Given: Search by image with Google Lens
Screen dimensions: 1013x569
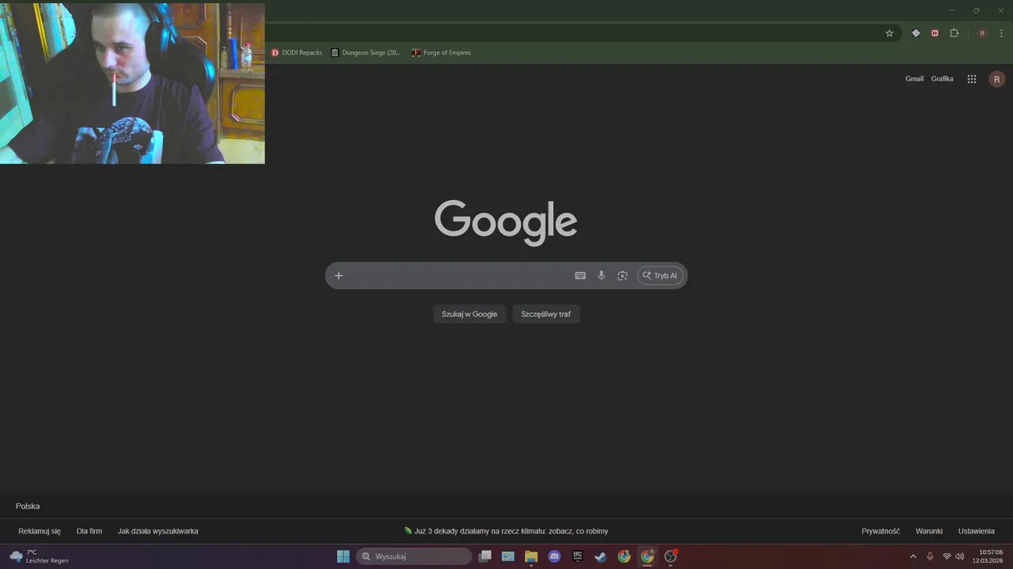Looking at the screenshot, I should click(x=623, y=276).
